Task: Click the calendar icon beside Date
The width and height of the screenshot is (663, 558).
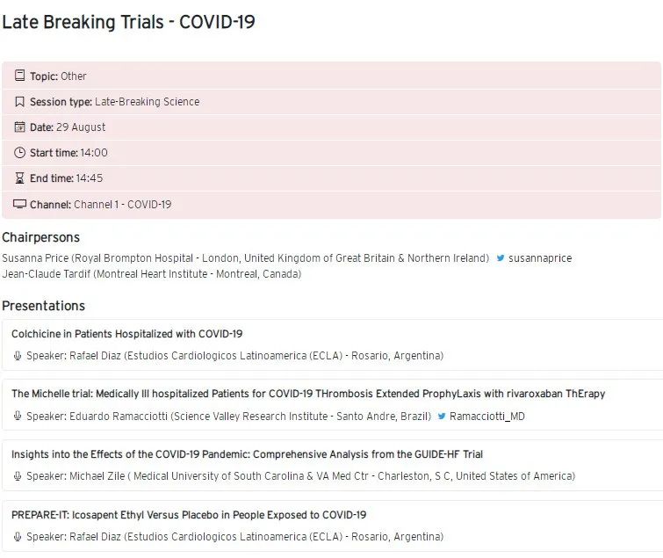Action: pyautogui.click(x=19, y=127)
